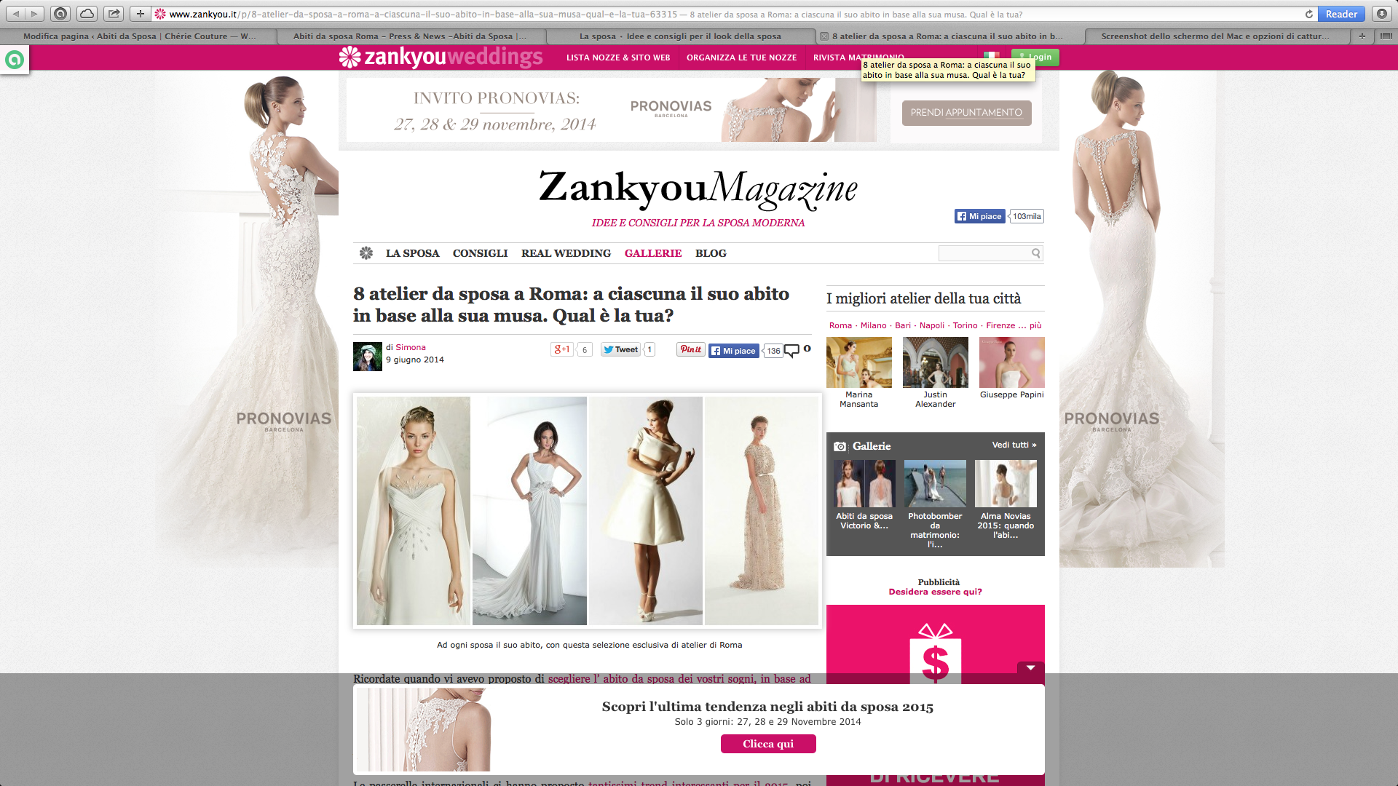The image size is (1398, 786).
Task: Open the Giuseppe Papini atelier thumbnail
Action: coord(1012,362)
